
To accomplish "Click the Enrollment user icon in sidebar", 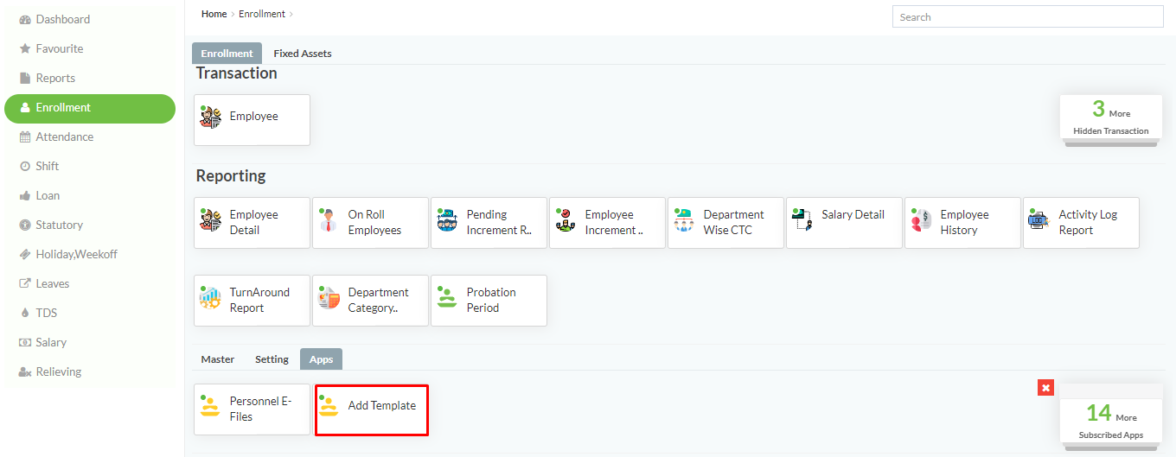I will (25, 107).
